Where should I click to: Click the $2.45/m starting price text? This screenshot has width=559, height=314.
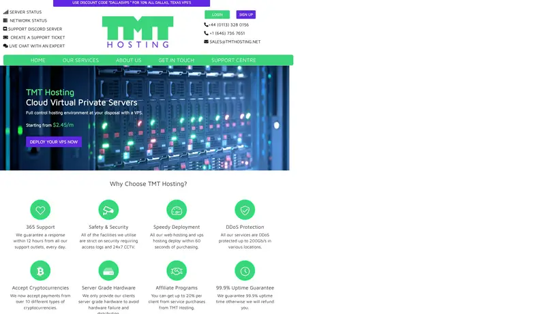click(x=63, y=125)
